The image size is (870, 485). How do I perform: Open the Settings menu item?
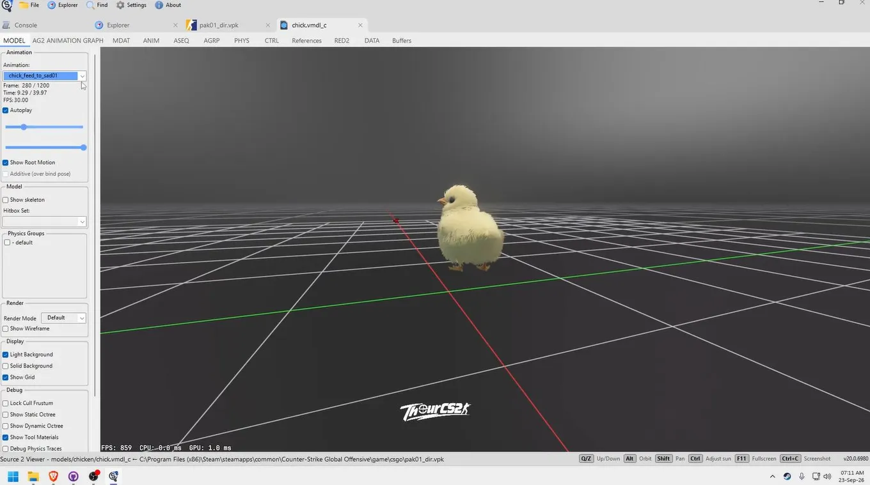click(131, 5)
